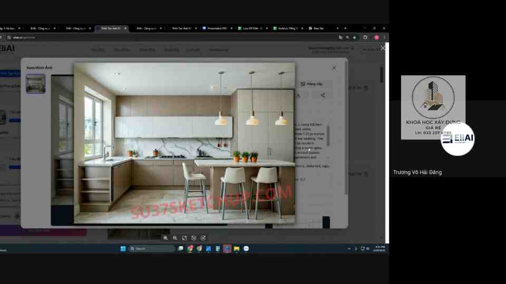The height and width of the screenshot is (284, 506).
Task: Close the active Trình Tạo Ảnh tab
Action: click(125, 28)
